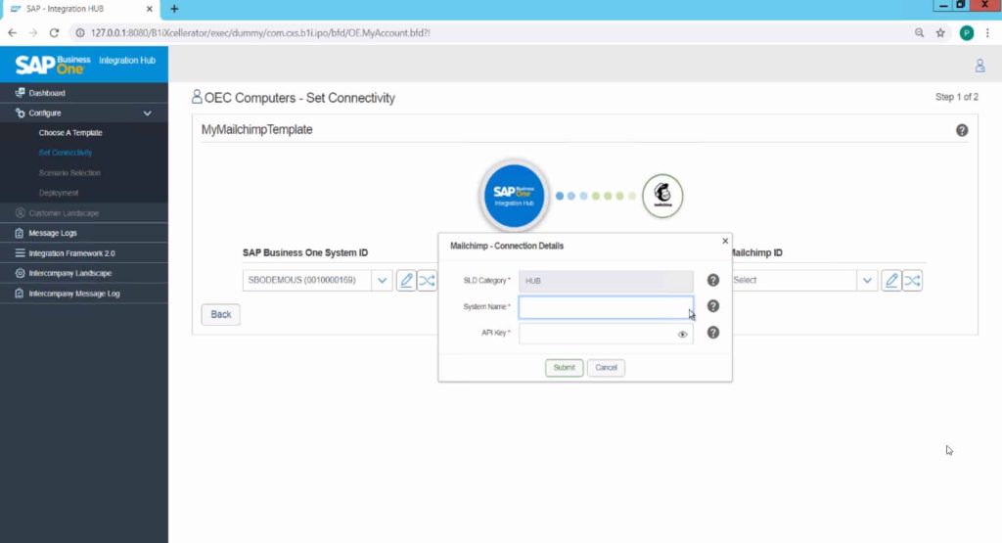Click the Intercompany Landscape gear icon
Screen dimensions: 1002x543
coord(20,273)
